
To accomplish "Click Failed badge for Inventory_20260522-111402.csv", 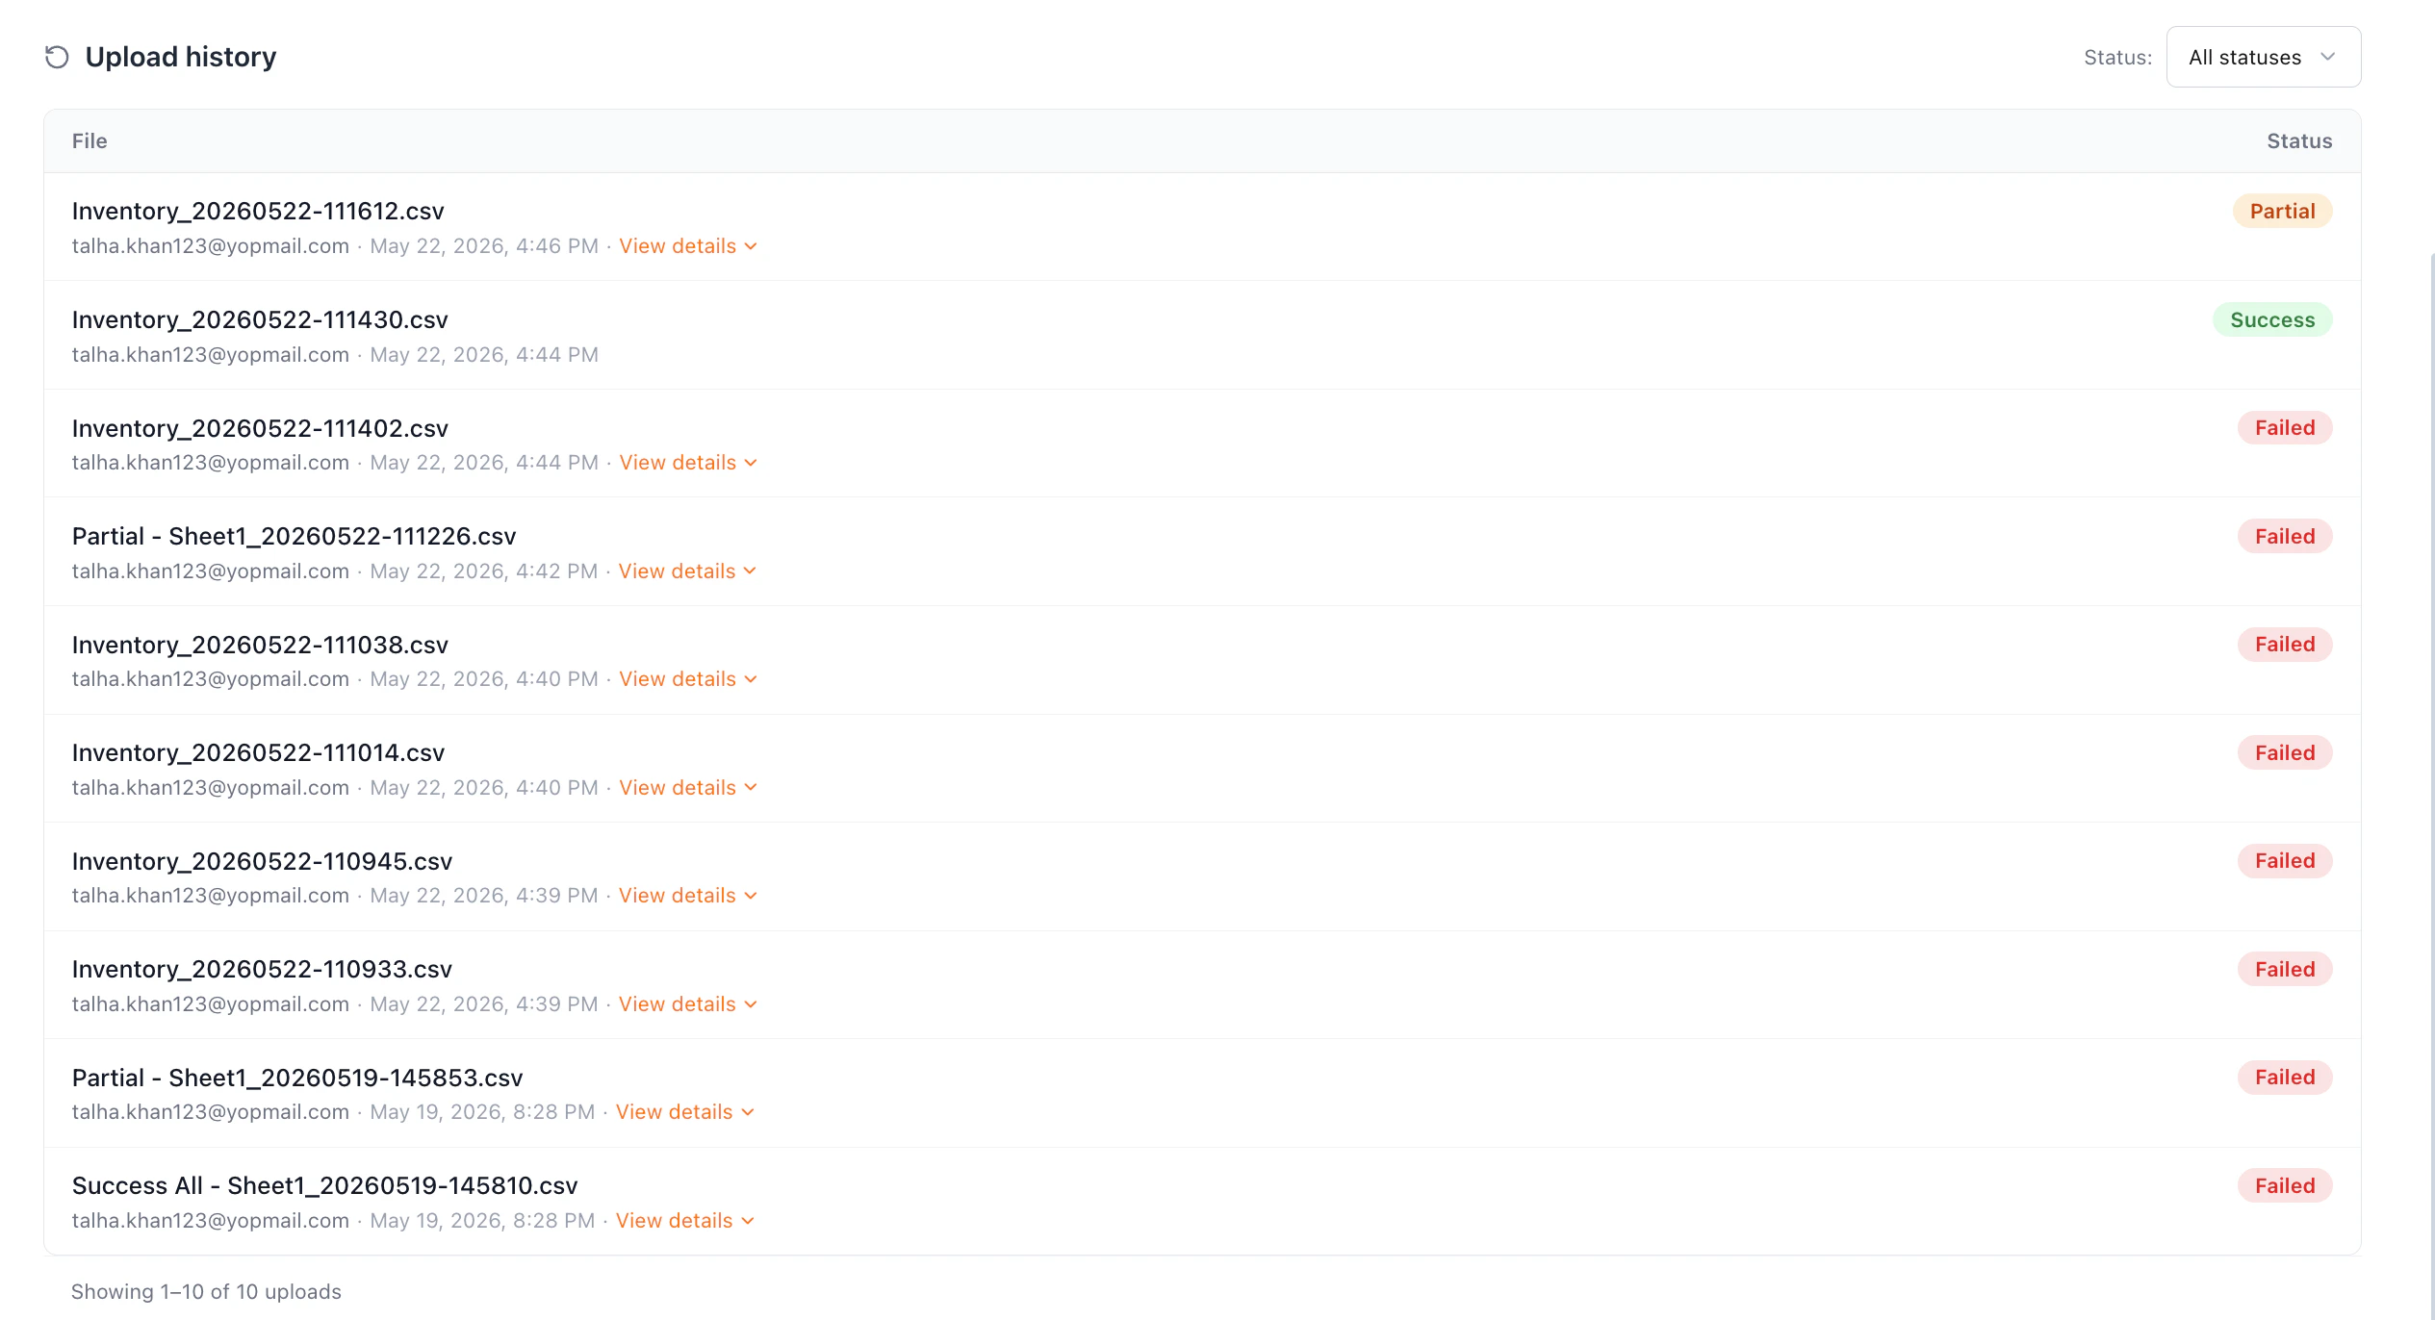I will pyautogui.click(x=2285, y=428).
